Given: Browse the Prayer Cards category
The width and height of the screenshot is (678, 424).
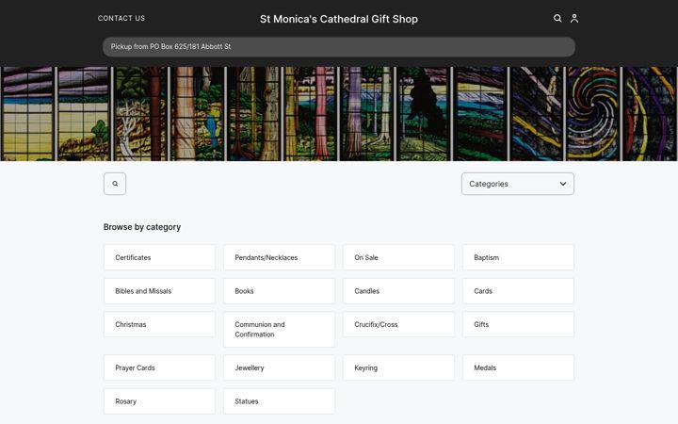Looking at the screenshot, I should (159, 367).
